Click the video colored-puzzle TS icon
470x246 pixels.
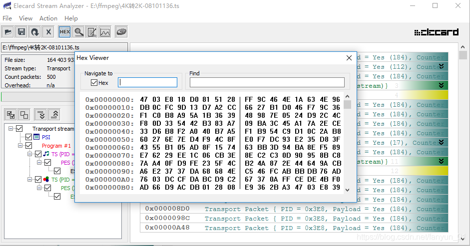coord(46,179)
